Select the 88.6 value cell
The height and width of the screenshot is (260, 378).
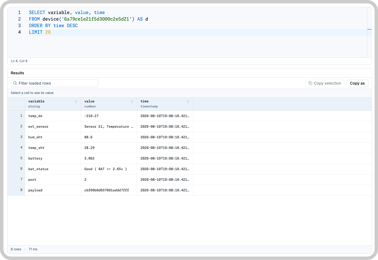(x=109, y=137)
